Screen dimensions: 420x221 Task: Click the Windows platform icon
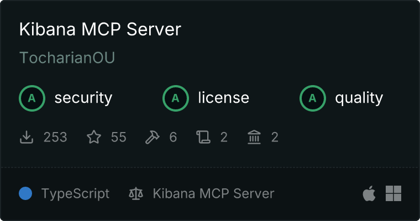[x=393, y=193]
